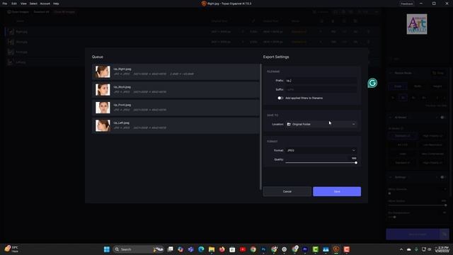Open the File menu
The image size is (453, 255).
point(5,4)
